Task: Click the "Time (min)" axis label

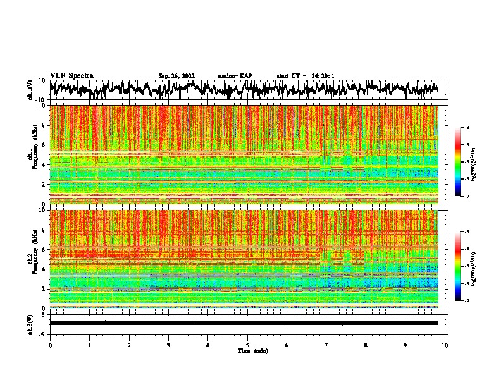Action: (253, 351)
